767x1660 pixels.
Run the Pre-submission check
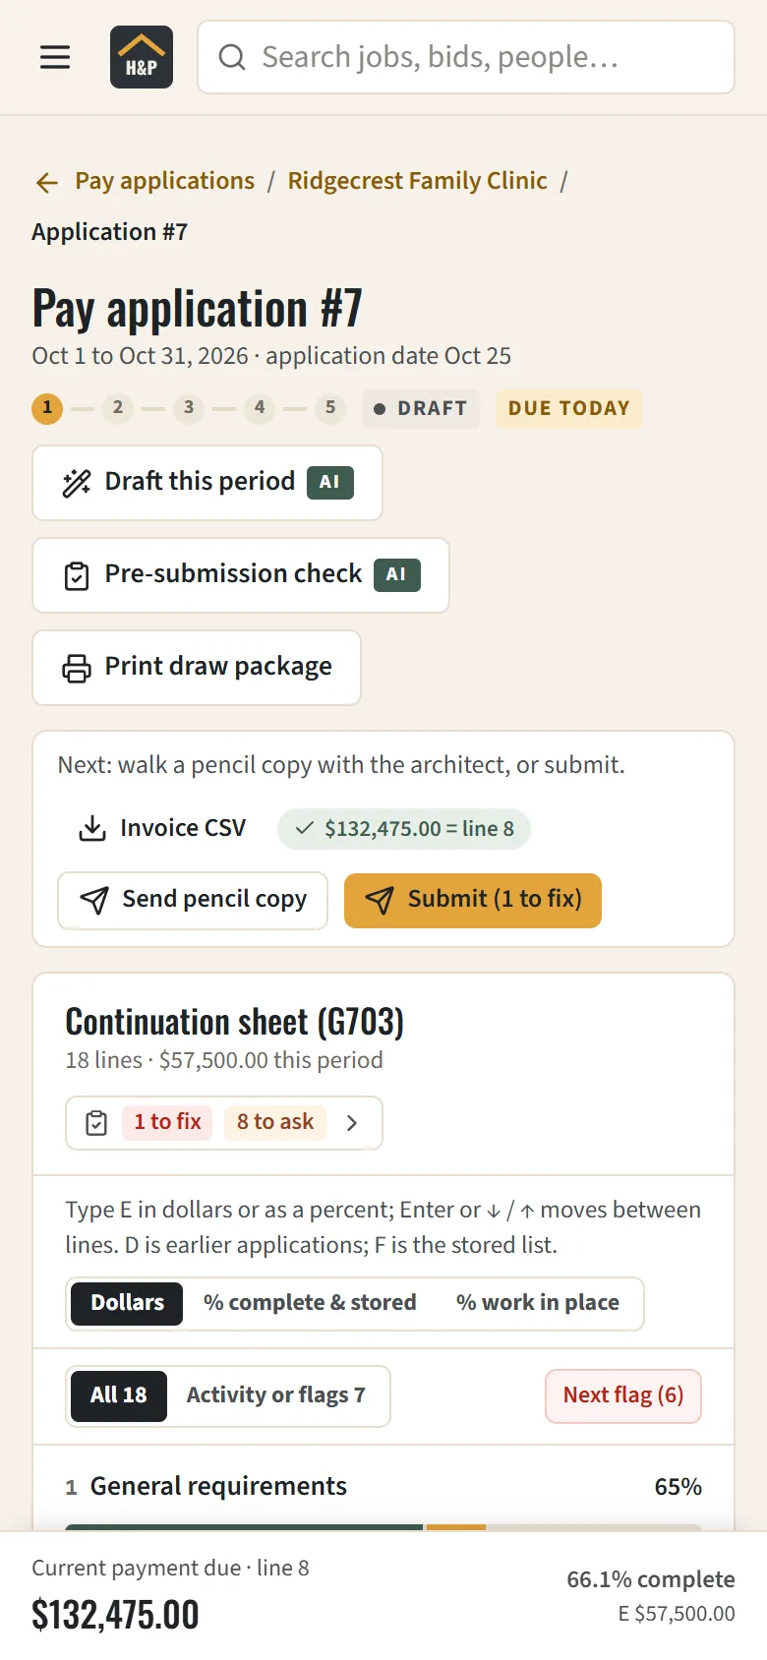pos(241,575)
